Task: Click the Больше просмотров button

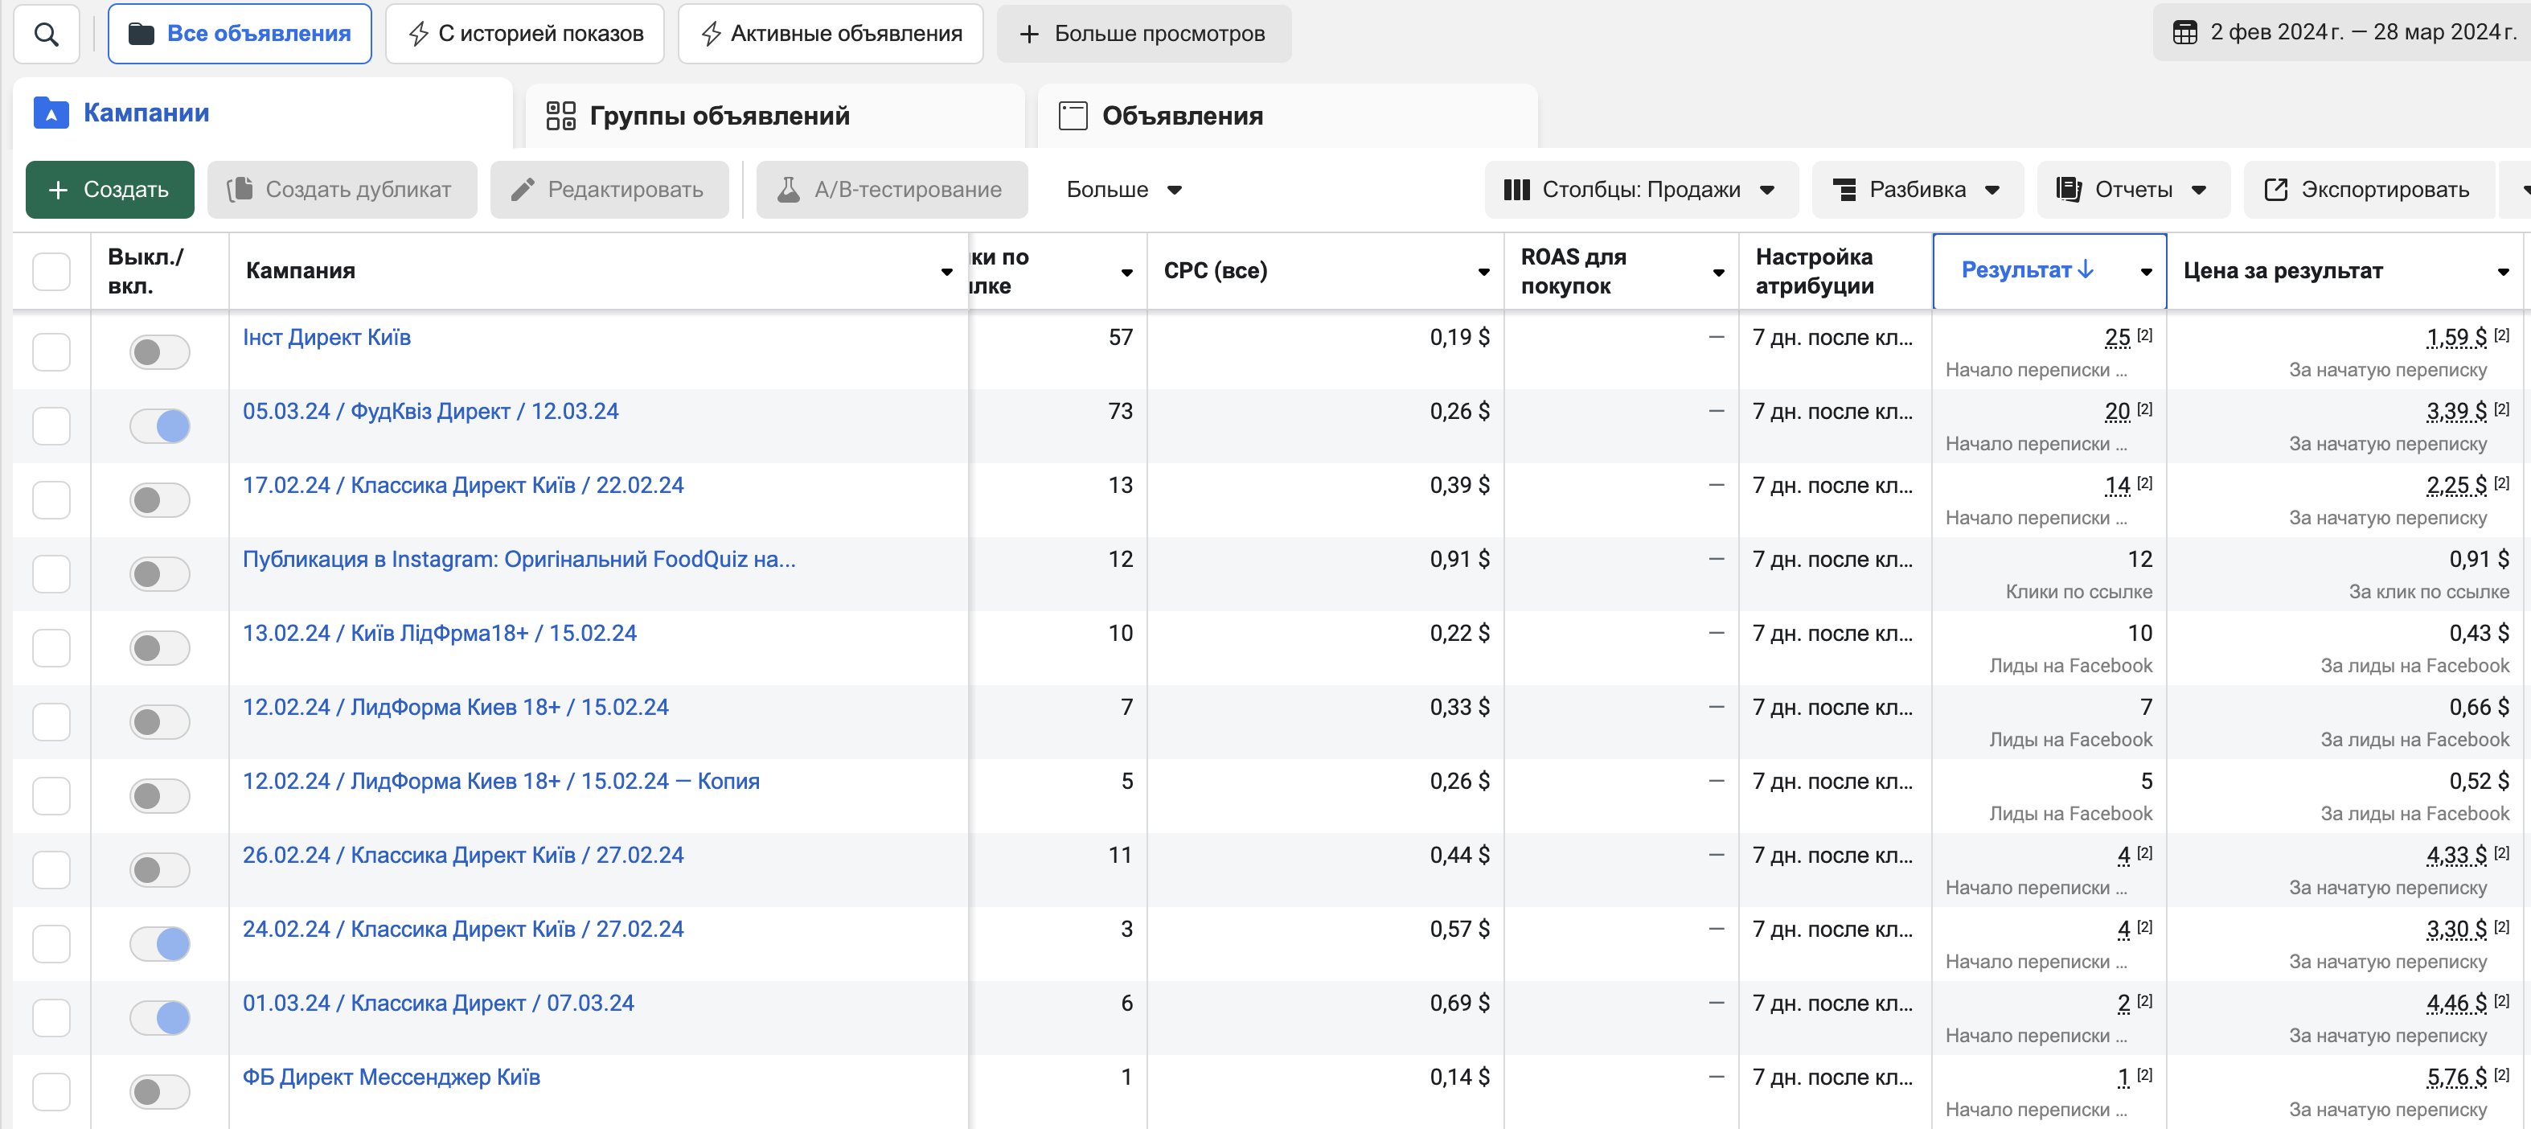Action: (x=1143, y=35)
